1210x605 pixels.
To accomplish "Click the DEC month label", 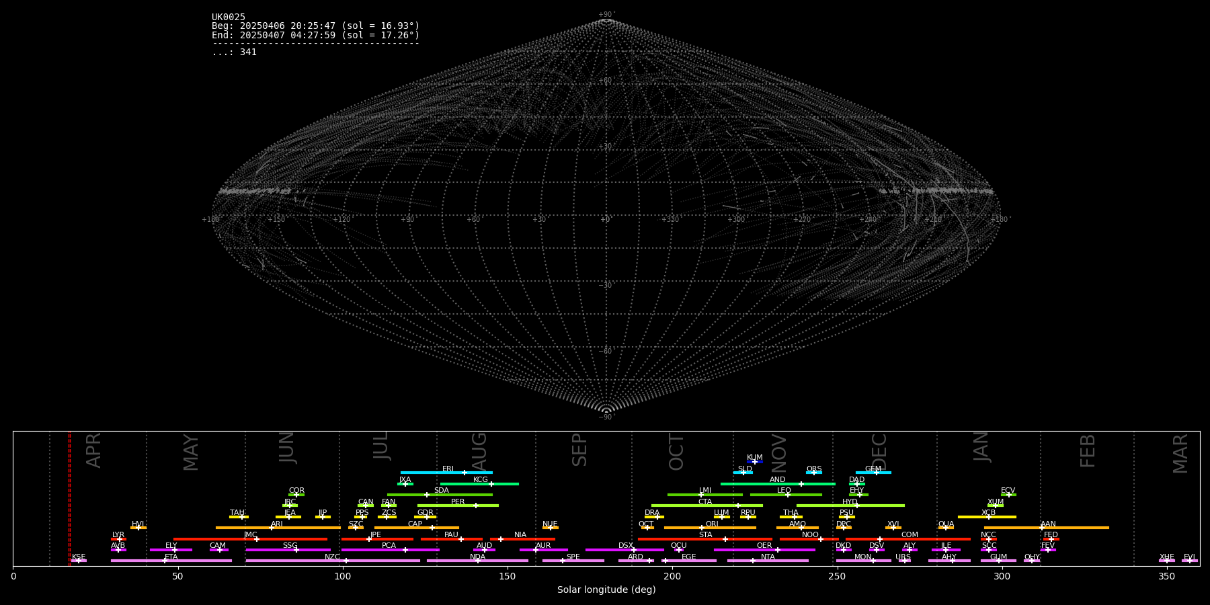I will pyautogui.click(x=879, y=452).
